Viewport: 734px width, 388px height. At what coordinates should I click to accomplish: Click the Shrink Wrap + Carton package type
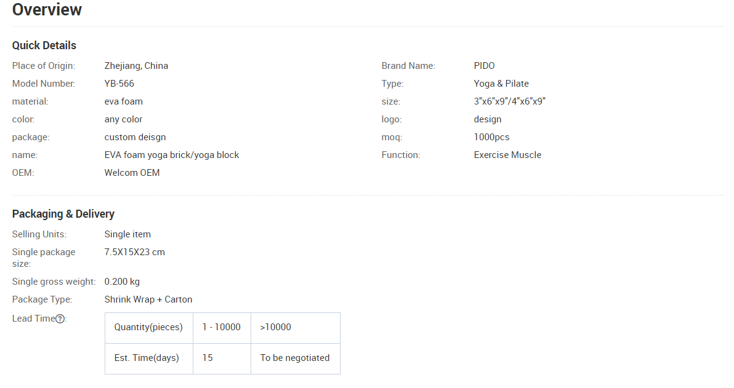[148, 299]
